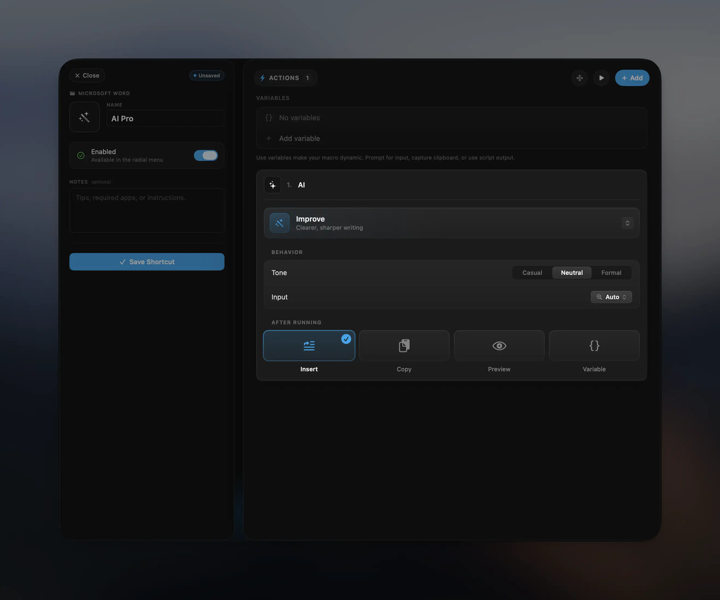Run the macro with the play button
Screen dimensions: 720x600
(x=601, y=78)
